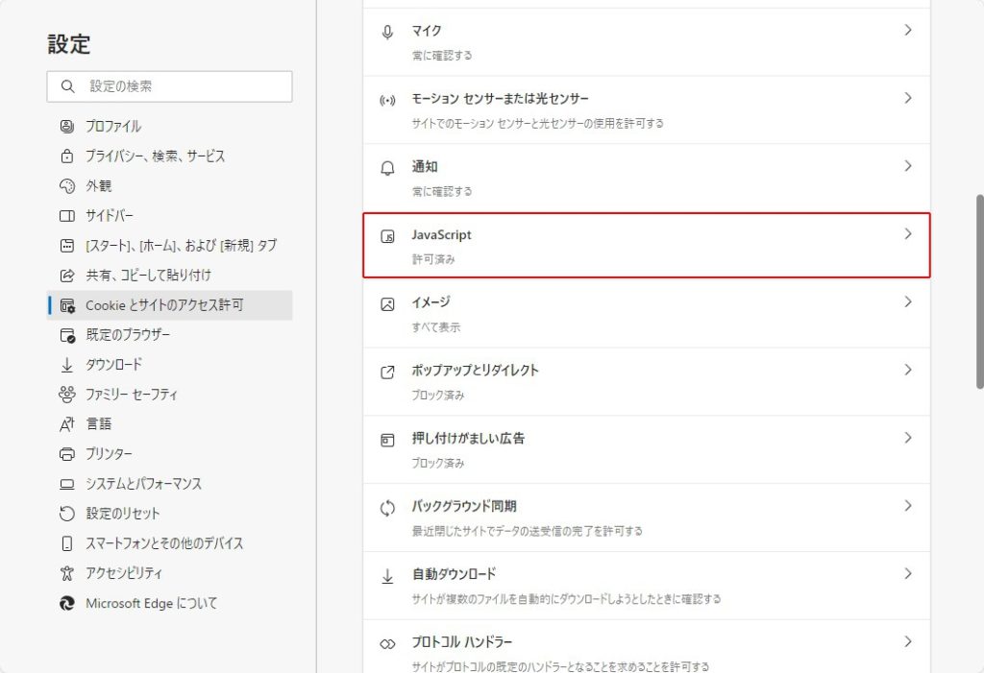Image resolution: width=984 pixels, height=673 pixels.
Task: Select システムとパフォーマンス in sidebar
Action: tap(143, 484)
